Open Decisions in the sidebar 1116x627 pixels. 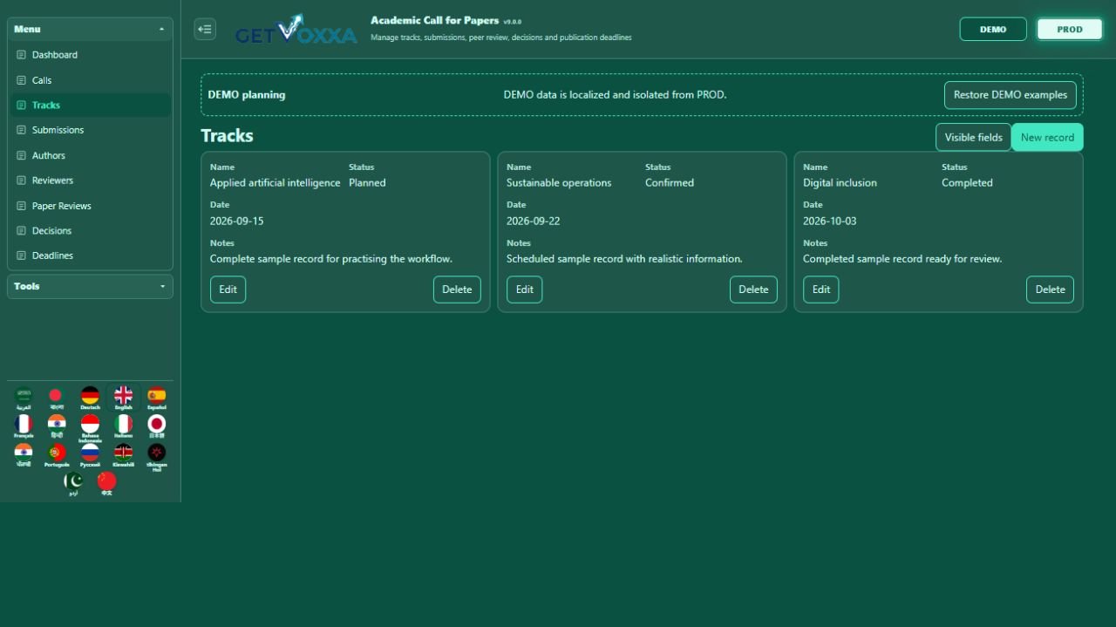(90, 230)
